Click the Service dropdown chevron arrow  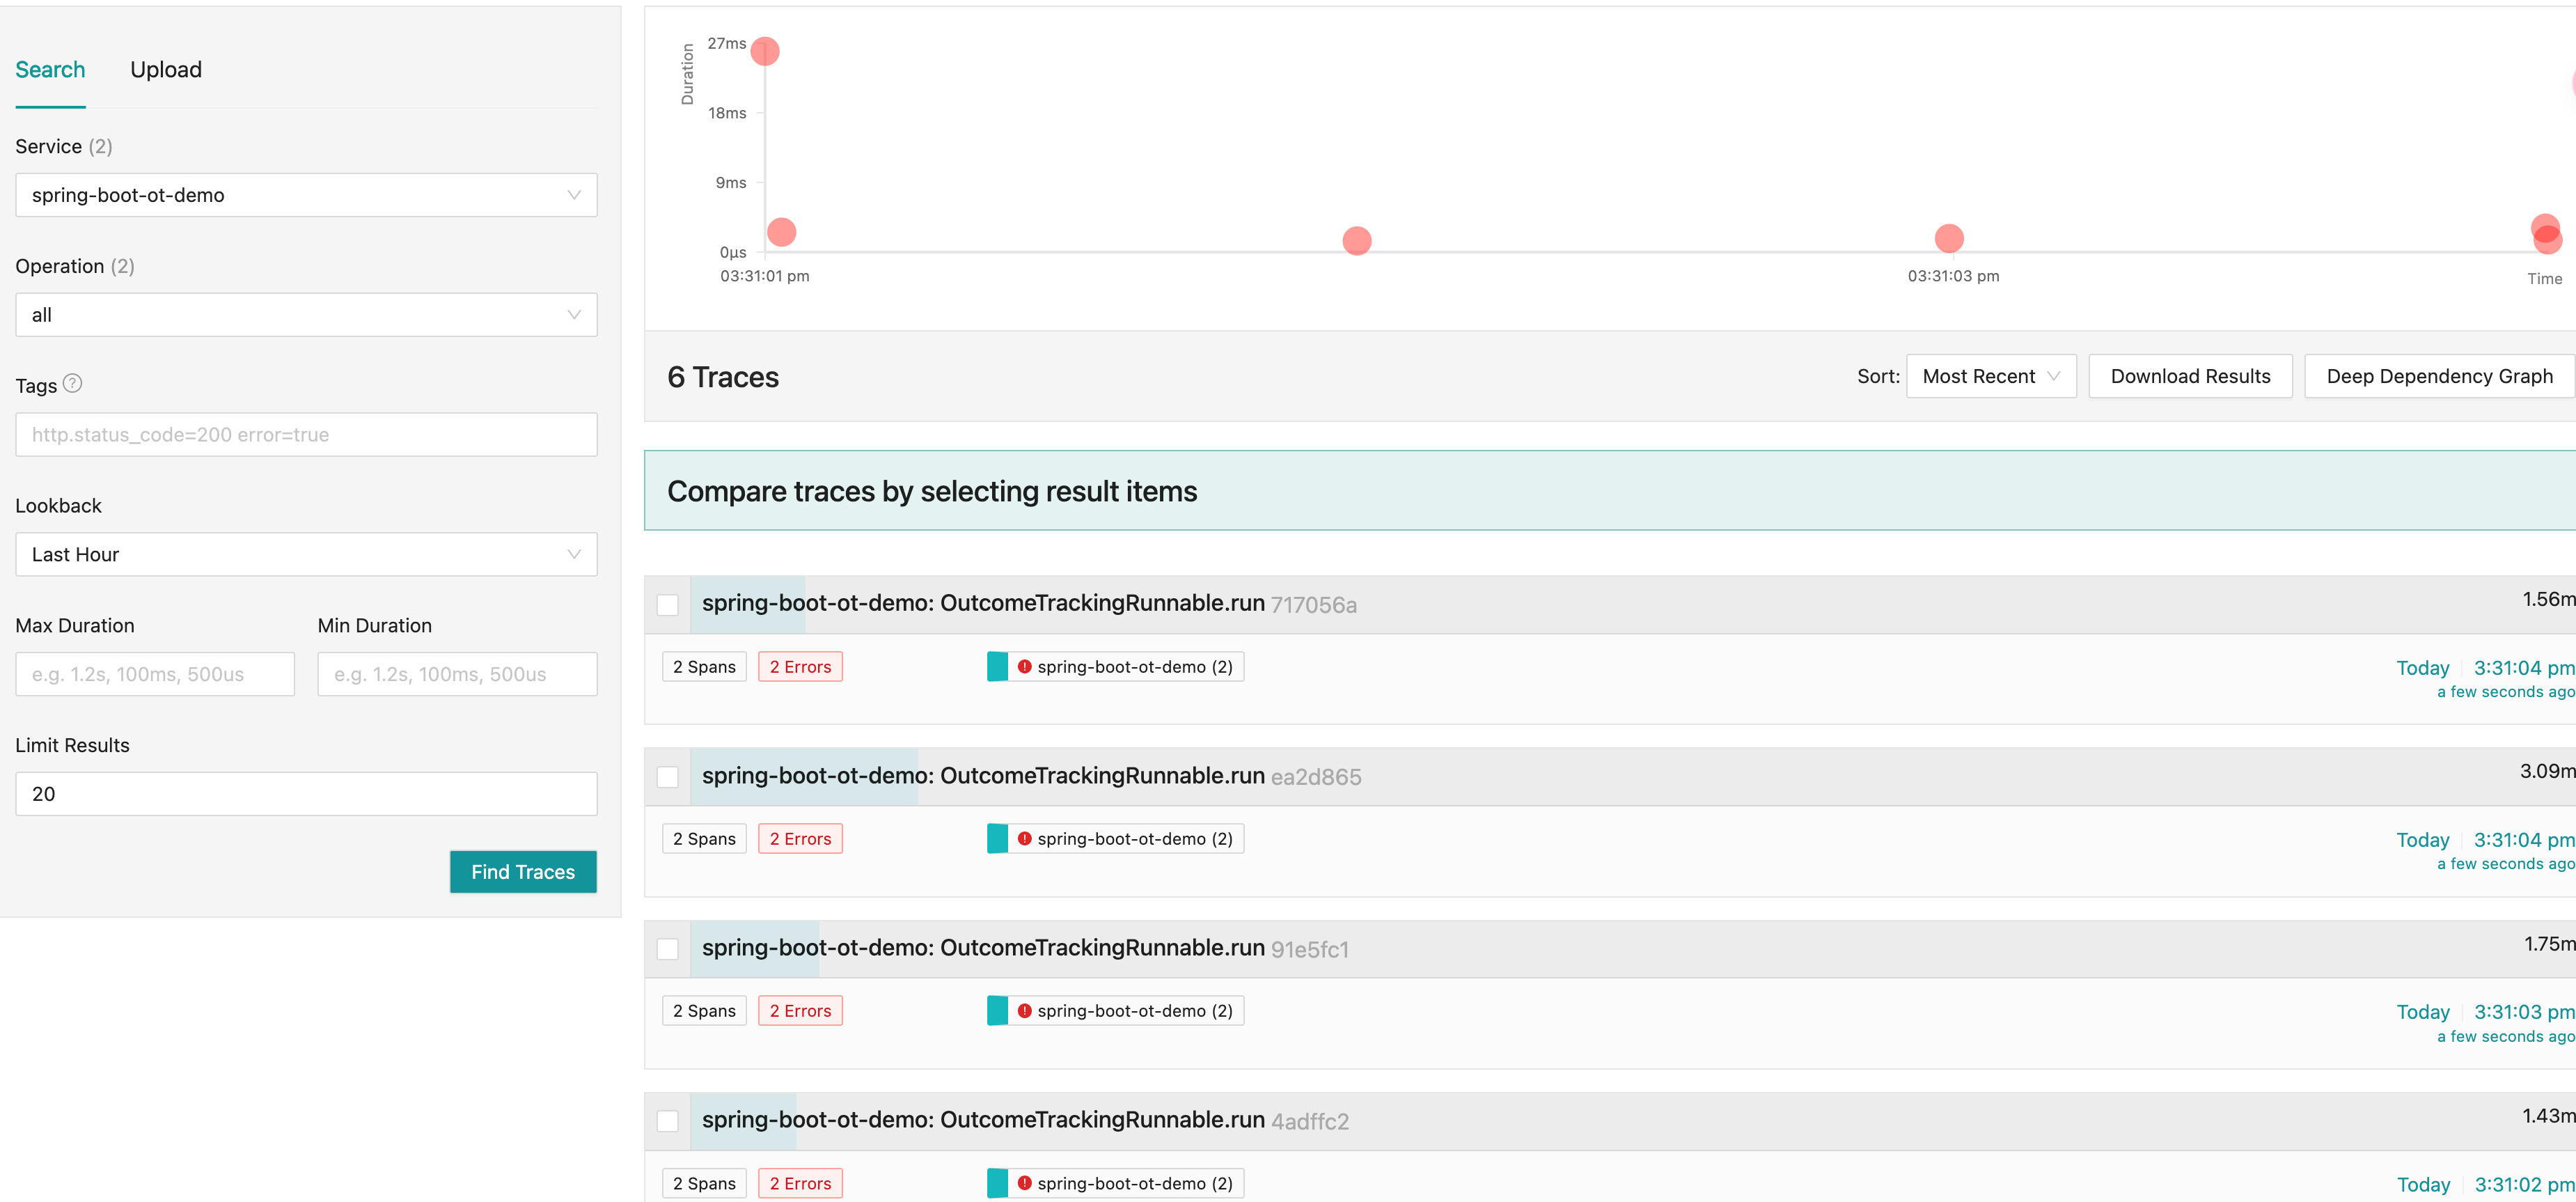click(x=574, y=195)
